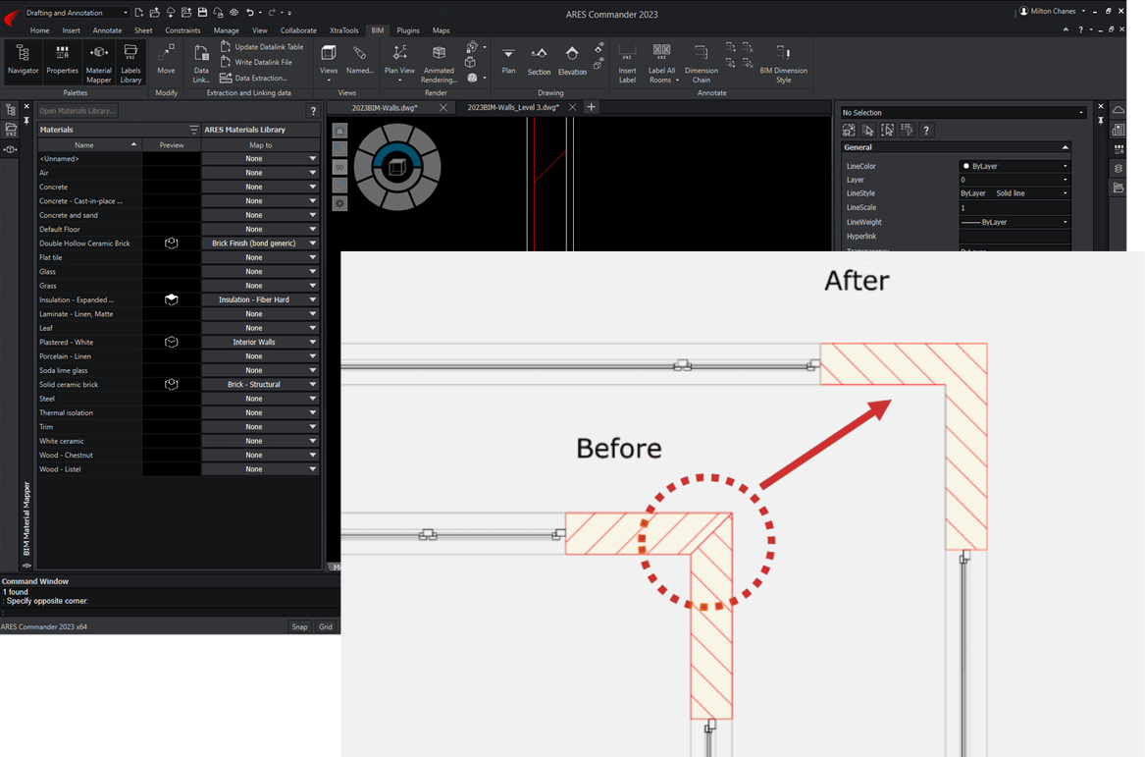The image size is (1145, 757).
Task: Switch to the Annotate ribbon tab
Action: (107, 30)
